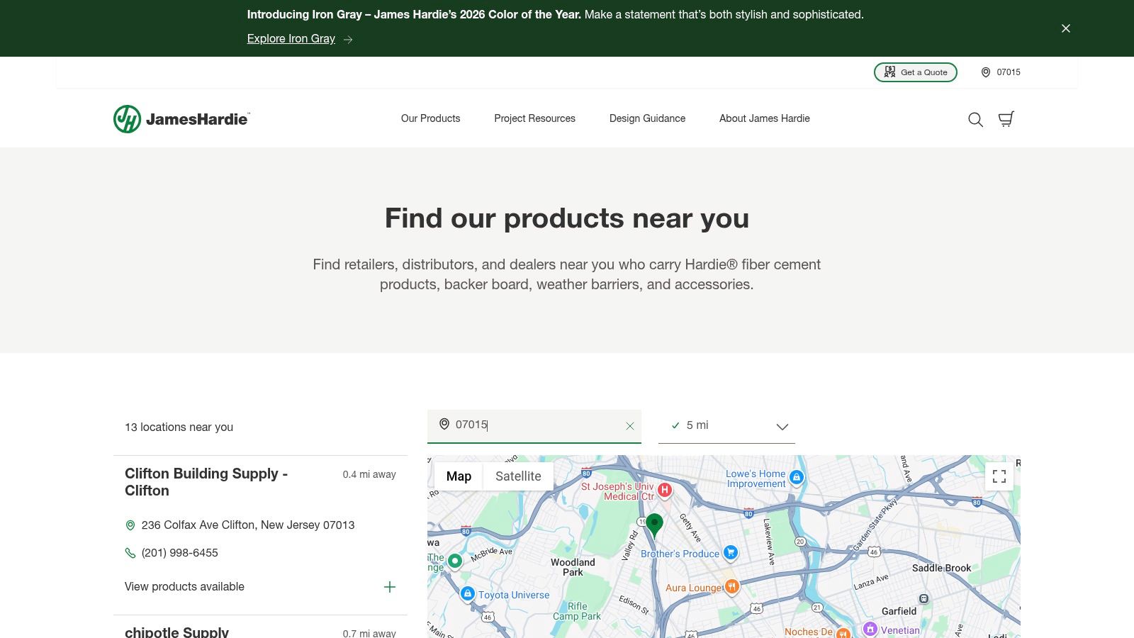1134x638 pixels.
Task: Click the 0.4 mi away distance label
Action: pos(369,474)
